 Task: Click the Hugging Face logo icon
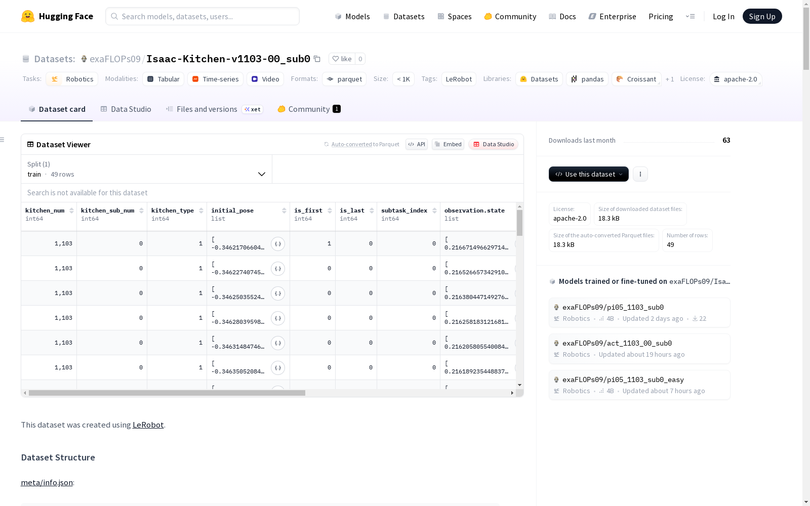point(28,16)
